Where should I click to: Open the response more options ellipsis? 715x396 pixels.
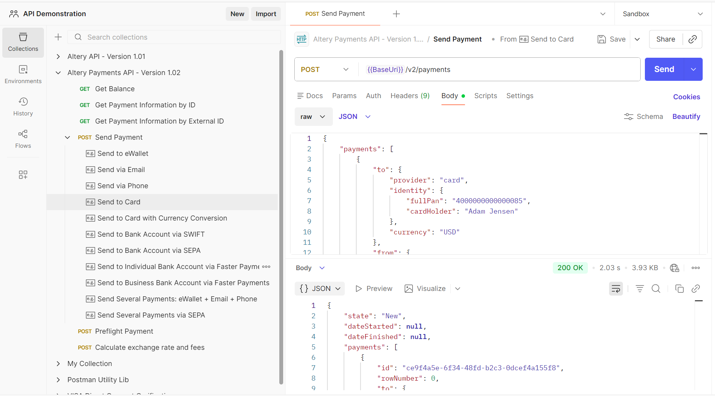(696, 268)
